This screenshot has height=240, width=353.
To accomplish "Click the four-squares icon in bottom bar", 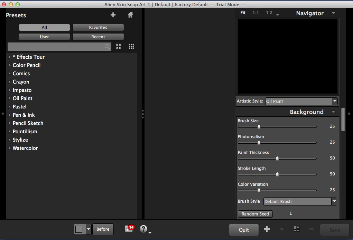I will (x=297, y=229).
